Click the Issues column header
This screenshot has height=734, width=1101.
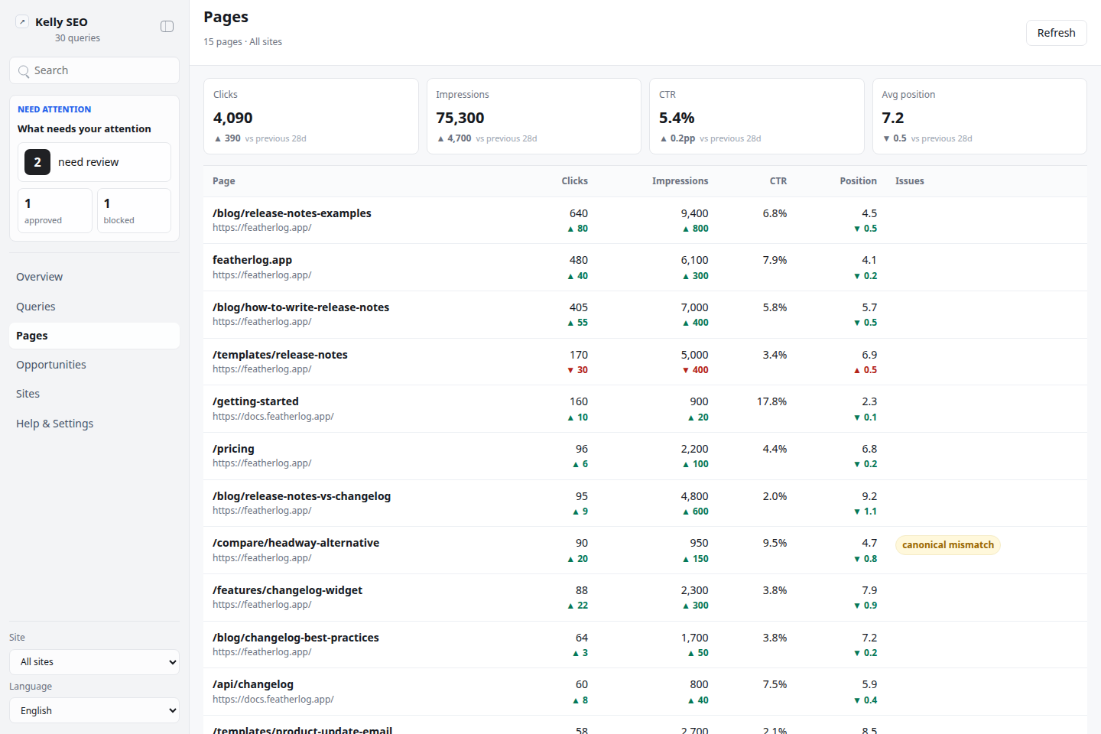coord(910,181)
